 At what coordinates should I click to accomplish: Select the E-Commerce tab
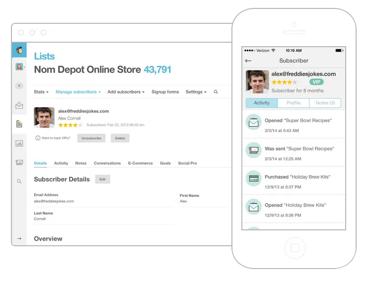pos(140,163)
